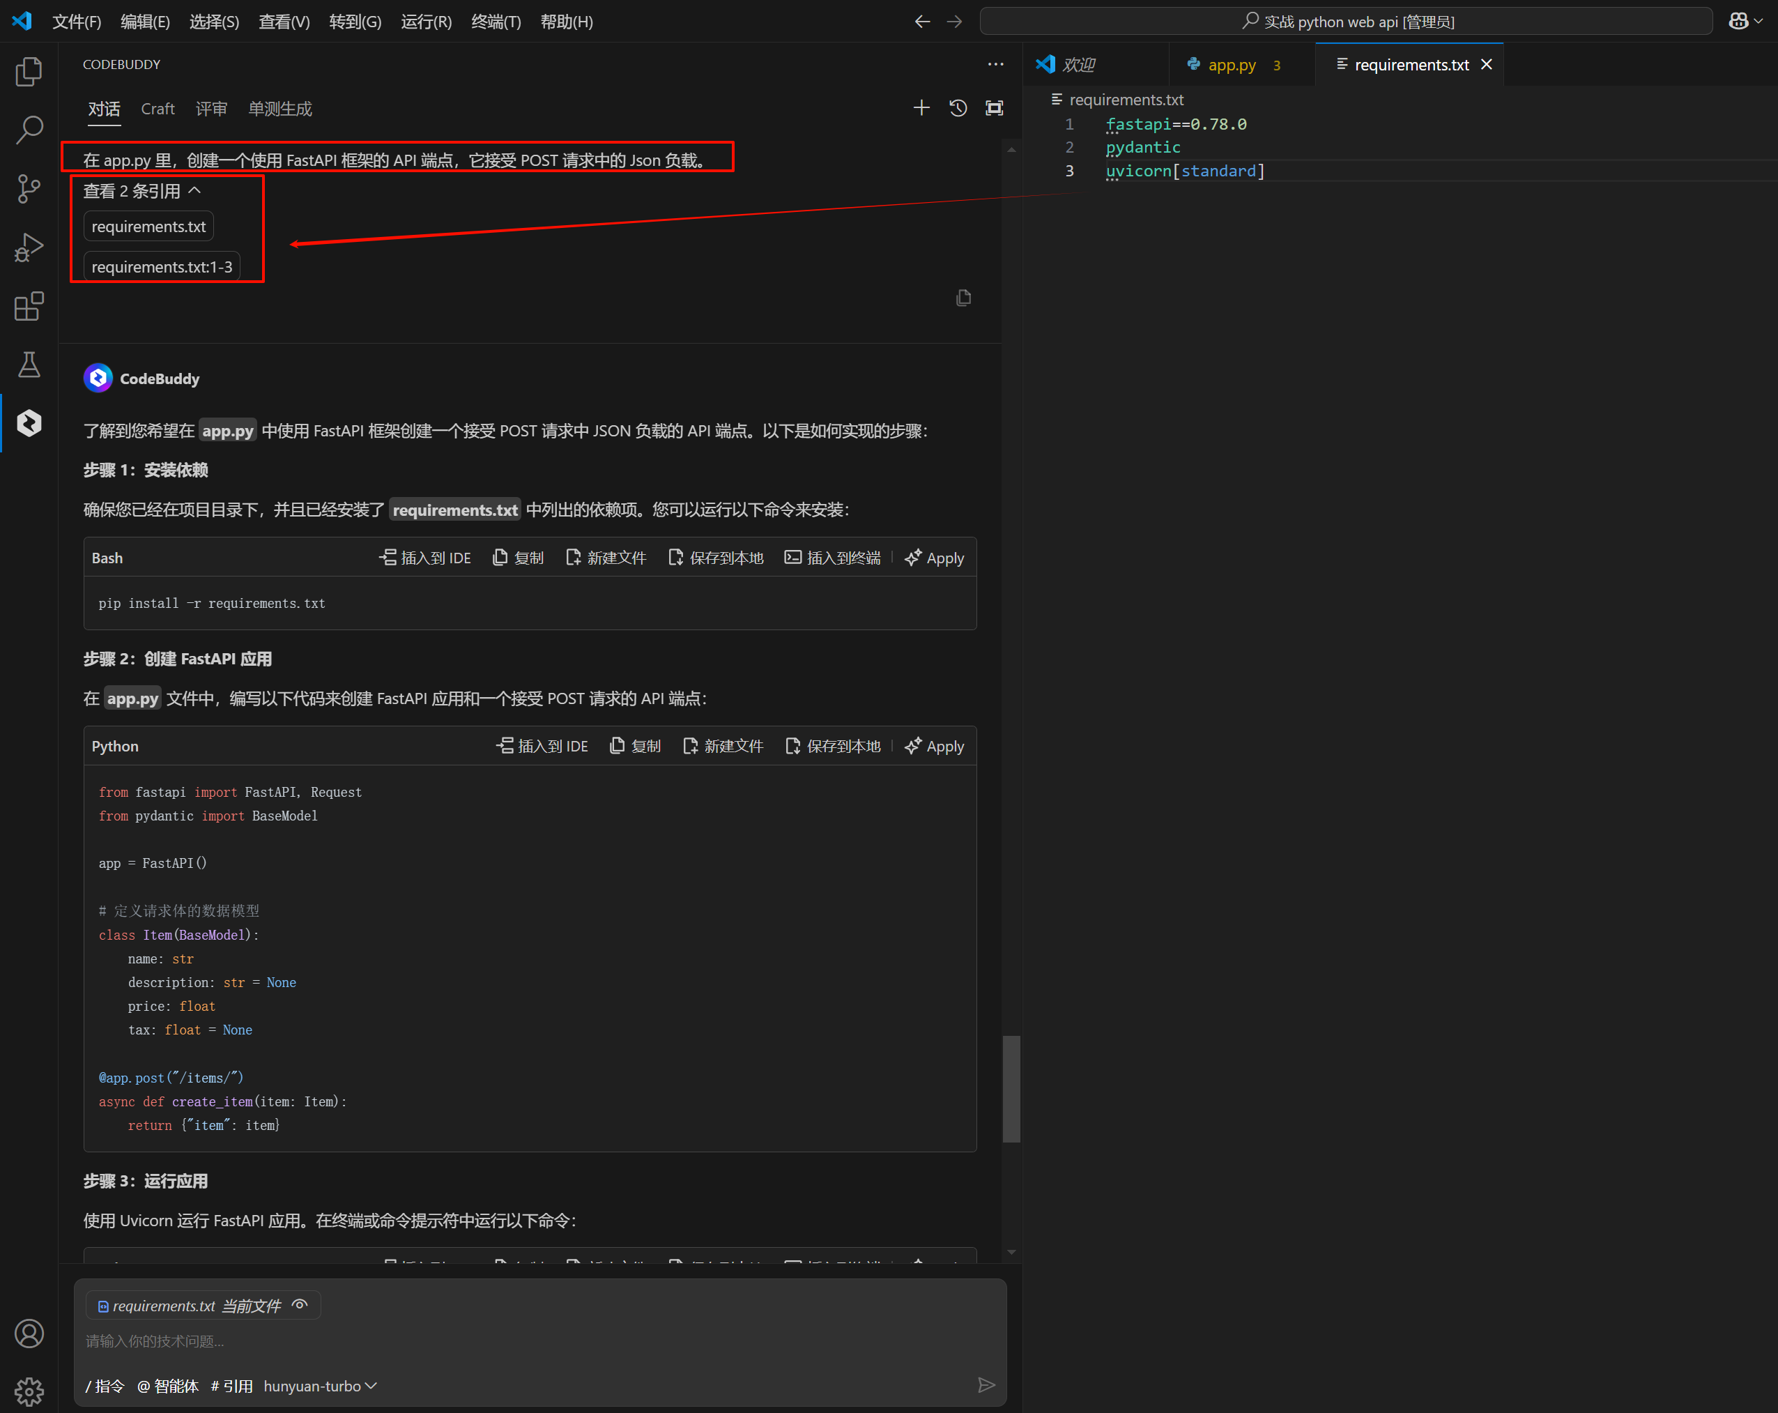Screen dimensions: 1778x1413
Task: Open the Explorer view in activity bar
Action: tap(29, 72)
